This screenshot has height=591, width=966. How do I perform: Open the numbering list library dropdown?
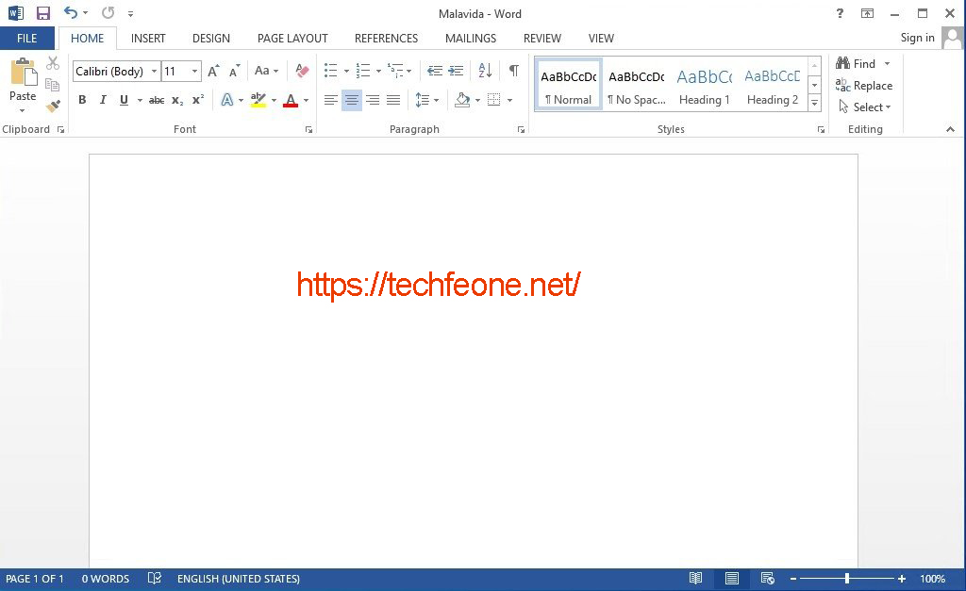click(x=378, y=72)
